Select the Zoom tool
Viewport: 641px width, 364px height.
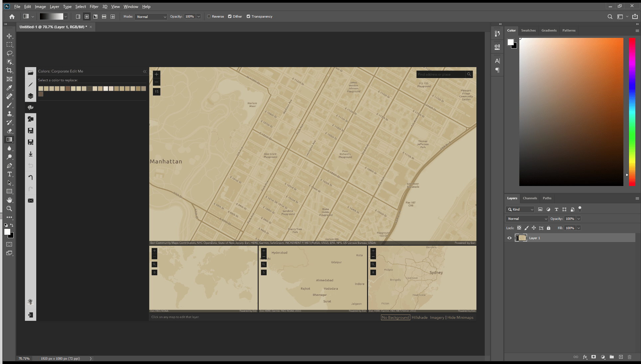pos(9,209)
